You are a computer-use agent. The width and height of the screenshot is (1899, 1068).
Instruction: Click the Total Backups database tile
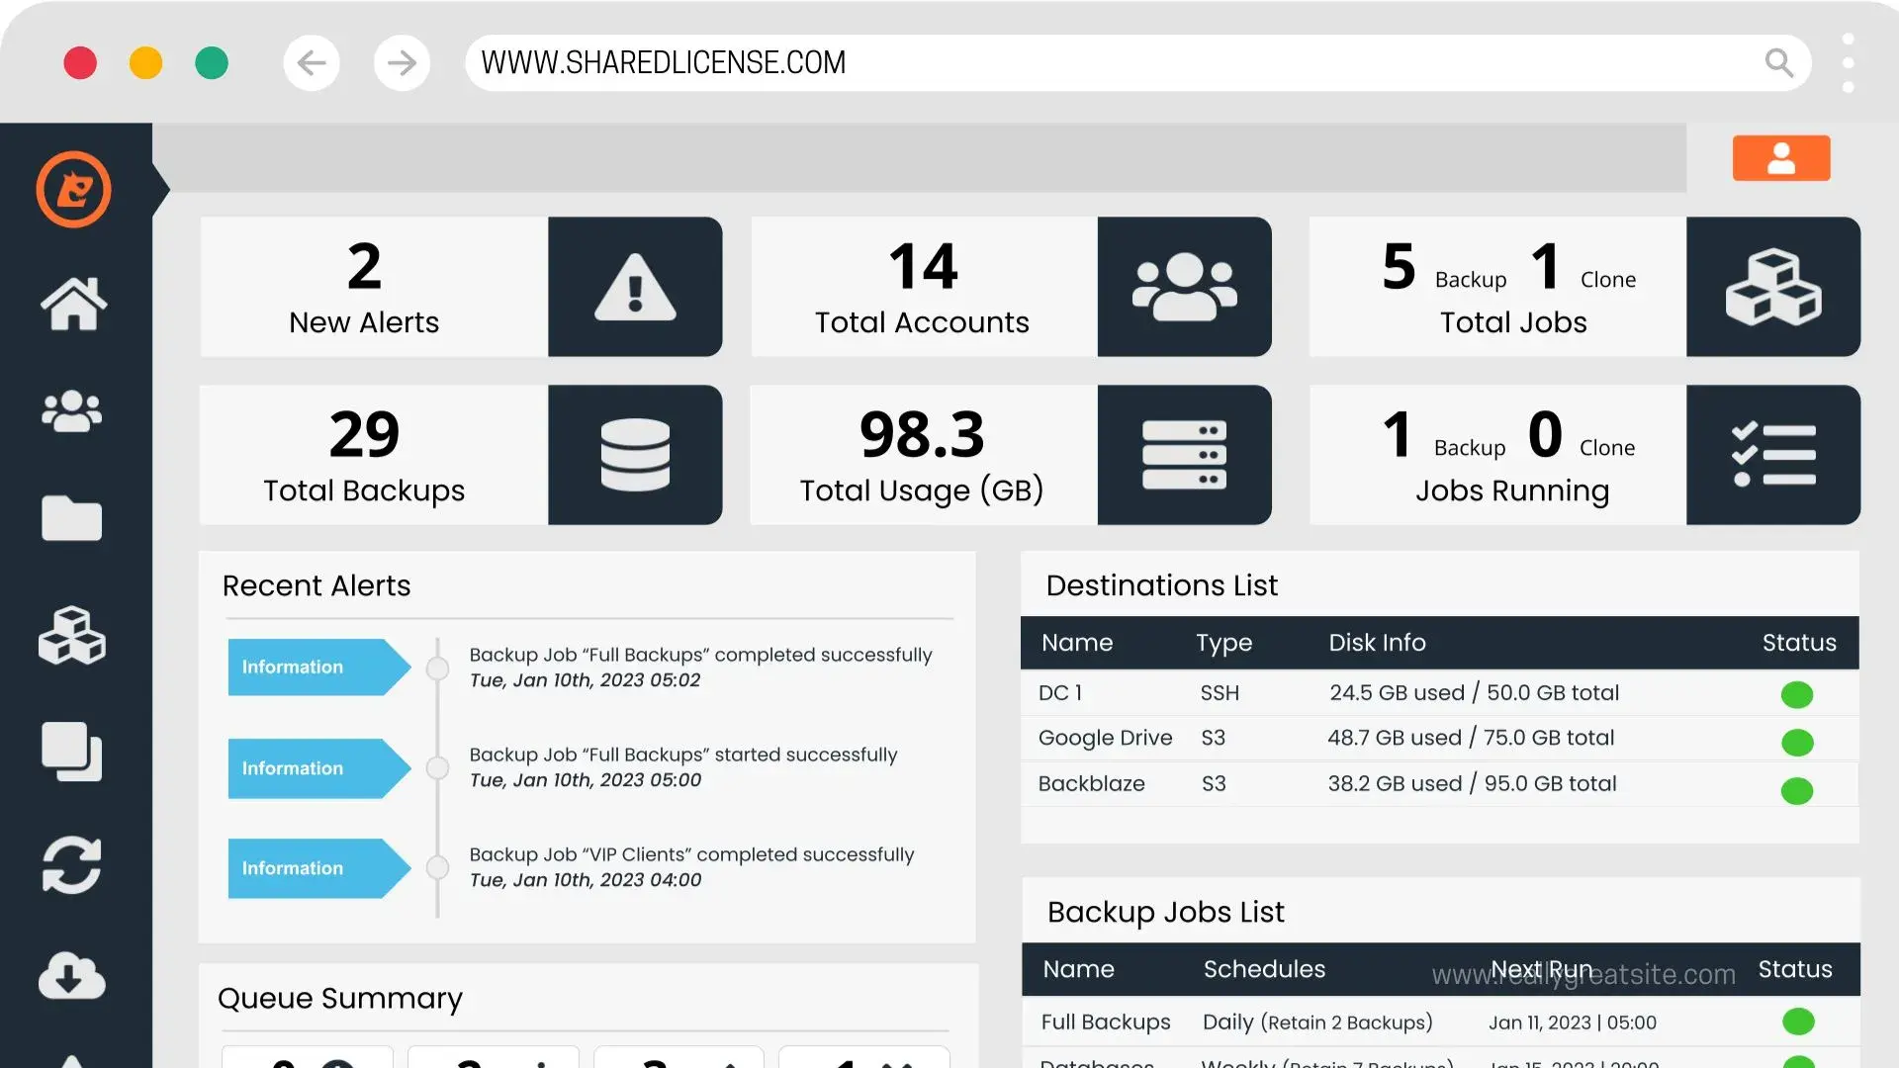(x=635, y=455)
